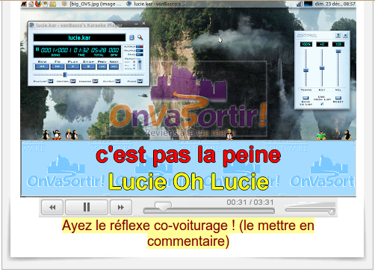Click the Fw button in Karaoke Player

pyautogui.click(x=58, y=67)
